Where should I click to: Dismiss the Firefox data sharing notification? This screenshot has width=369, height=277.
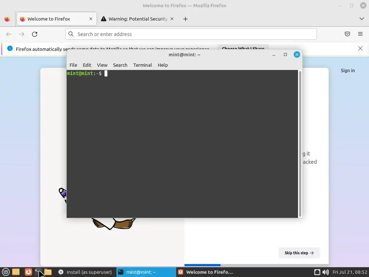[x=360, y=49]
